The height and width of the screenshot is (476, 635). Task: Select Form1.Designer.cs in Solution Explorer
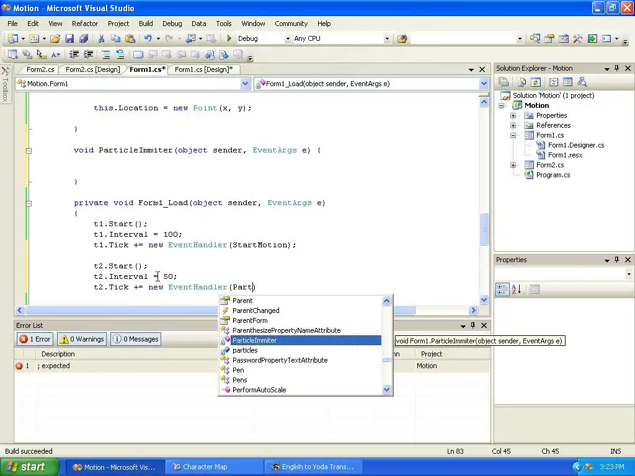tap(576, 145)
